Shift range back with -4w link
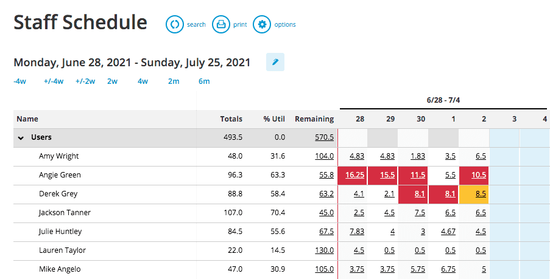Viewport: 550px width, 279px height. pyautogui.click(x=19, y=81)
